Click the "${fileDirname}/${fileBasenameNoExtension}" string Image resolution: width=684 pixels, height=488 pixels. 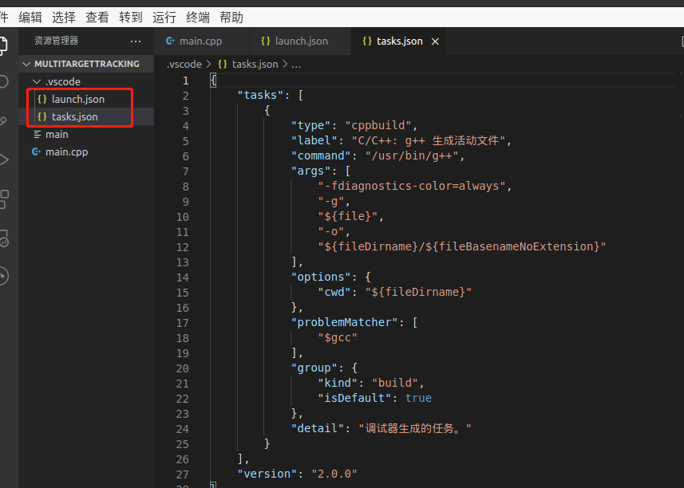click(x=462, y=246)
